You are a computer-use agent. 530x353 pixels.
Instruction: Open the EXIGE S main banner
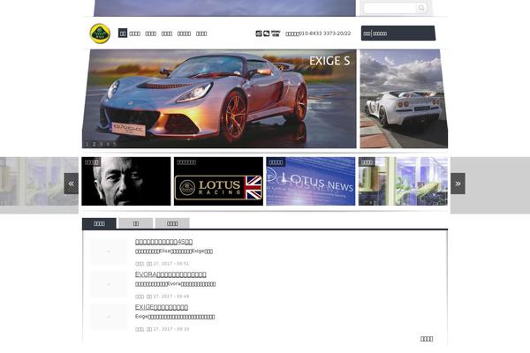[219, 99]
